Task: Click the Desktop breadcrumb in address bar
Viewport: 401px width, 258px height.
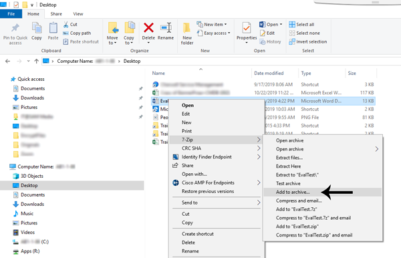Action: (132, 61)
